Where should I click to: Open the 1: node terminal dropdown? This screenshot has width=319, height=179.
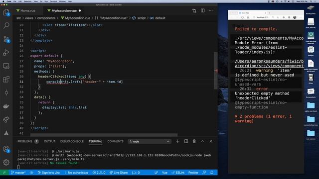[x=150, y=141]
